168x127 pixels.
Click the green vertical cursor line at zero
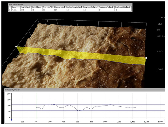tap(36, 106)
